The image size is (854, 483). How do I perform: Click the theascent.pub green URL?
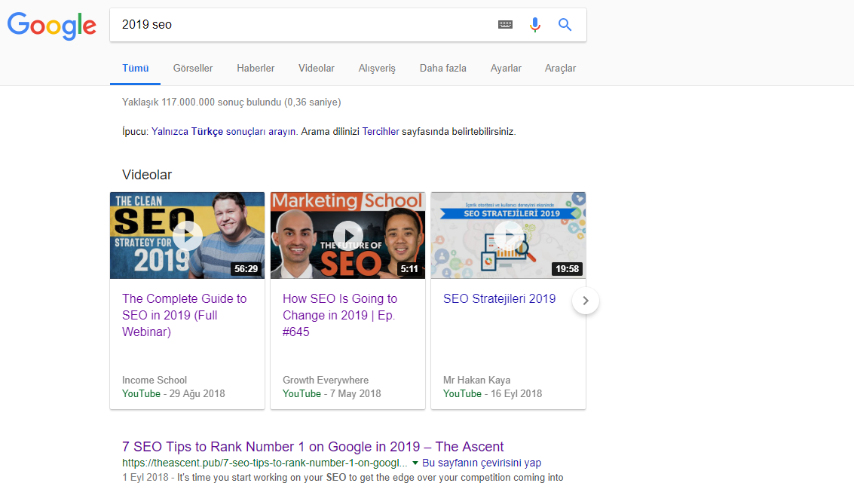tap(265, 463)
